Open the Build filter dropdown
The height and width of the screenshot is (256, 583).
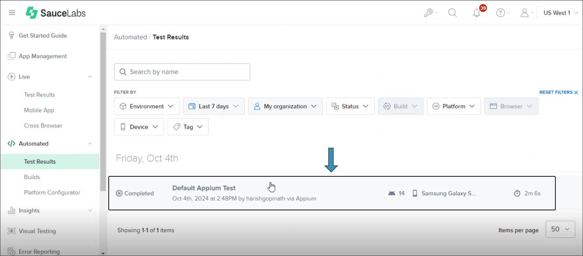pos(401,106)
